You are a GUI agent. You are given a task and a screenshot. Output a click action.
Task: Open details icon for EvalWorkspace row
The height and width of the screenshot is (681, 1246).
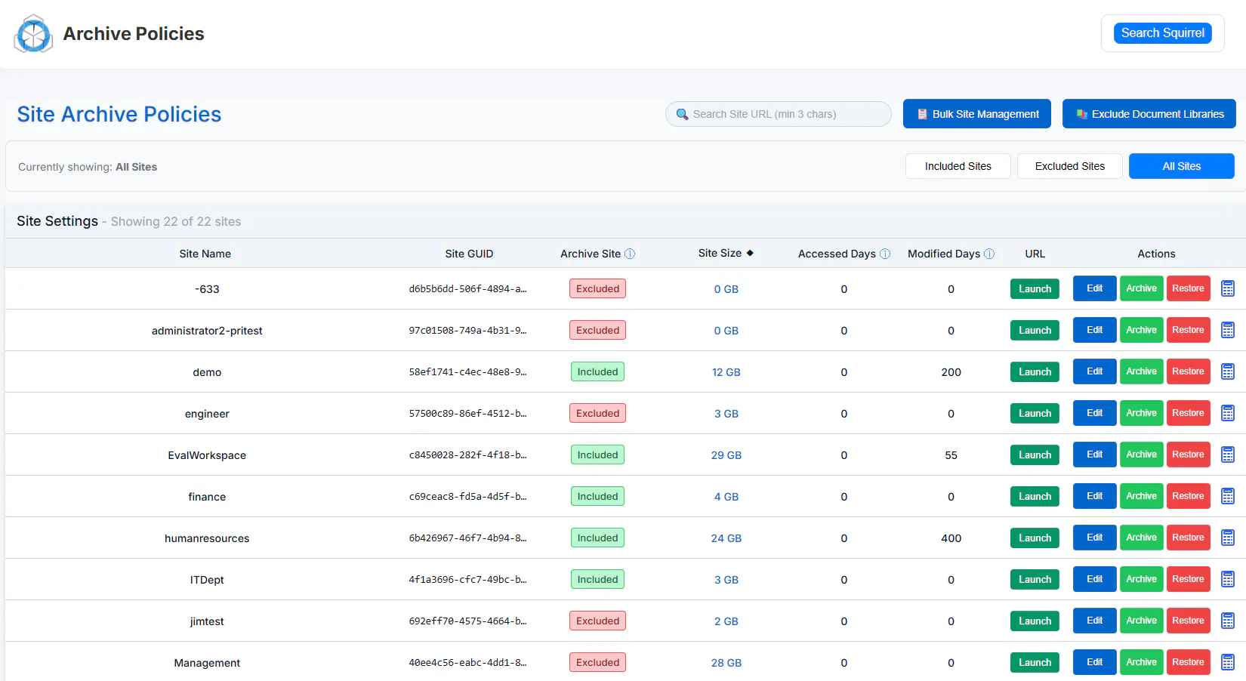1228,455
